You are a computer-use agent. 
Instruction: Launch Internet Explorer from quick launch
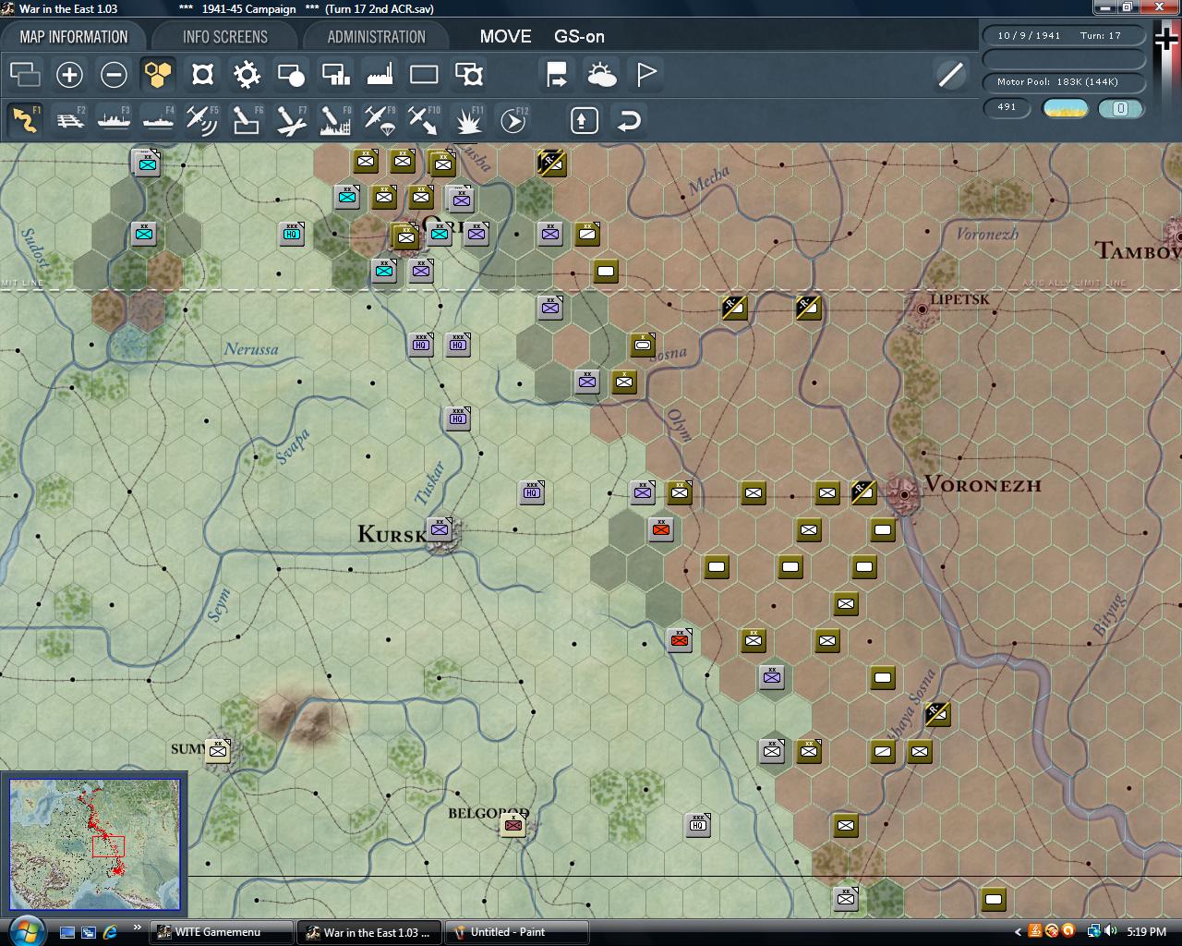(111, 932)
